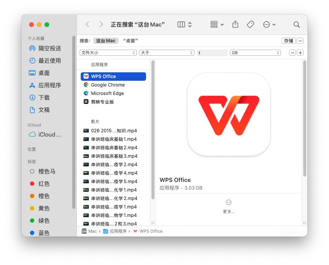Go forward with the right chevron
Screen dimensions: 329x265
[101, 24]
